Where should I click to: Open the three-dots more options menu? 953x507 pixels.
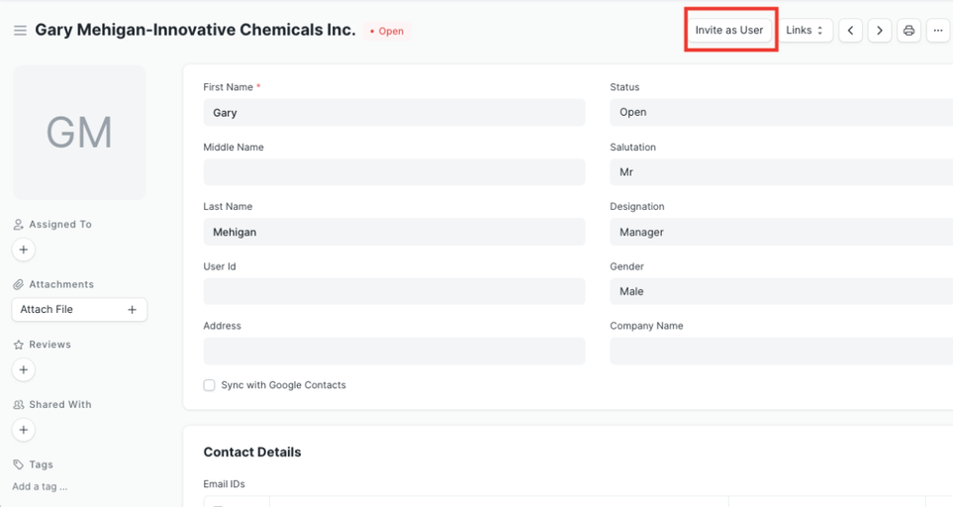click(938, 31)
